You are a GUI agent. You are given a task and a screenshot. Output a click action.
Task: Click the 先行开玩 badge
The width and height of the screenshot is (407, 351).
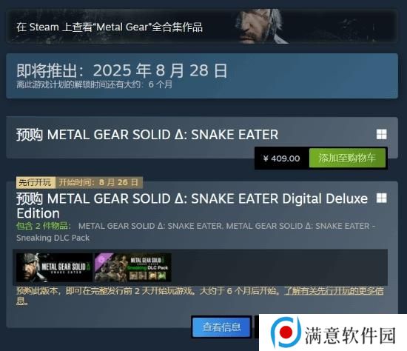point(36,182)
